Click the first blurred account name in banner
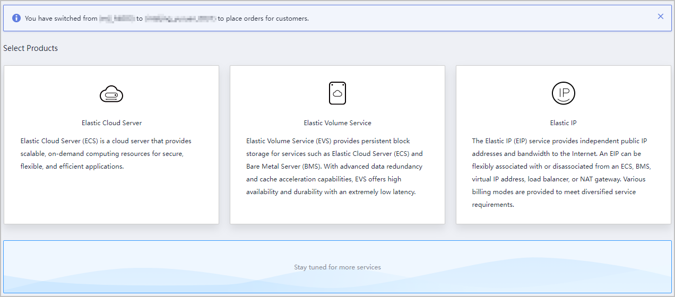 117,19
